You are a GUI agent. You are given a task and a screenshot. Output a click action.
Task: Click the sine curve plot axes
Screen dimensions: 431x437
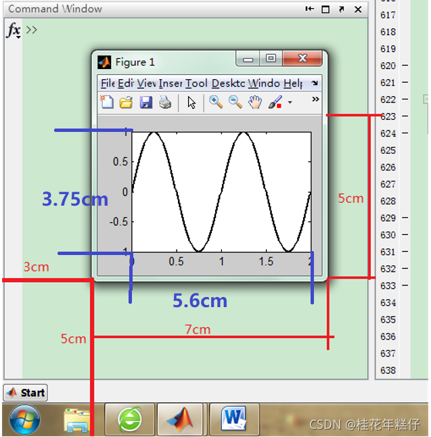point(221,192)
